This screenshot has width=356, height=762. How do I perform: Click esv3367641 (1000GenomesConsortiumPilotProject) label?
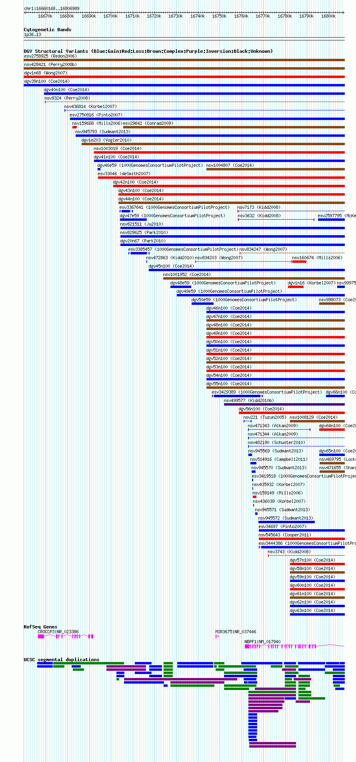174,207
